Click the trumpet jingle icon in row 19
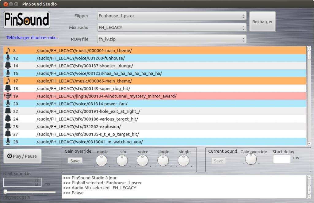 point(8,96)
